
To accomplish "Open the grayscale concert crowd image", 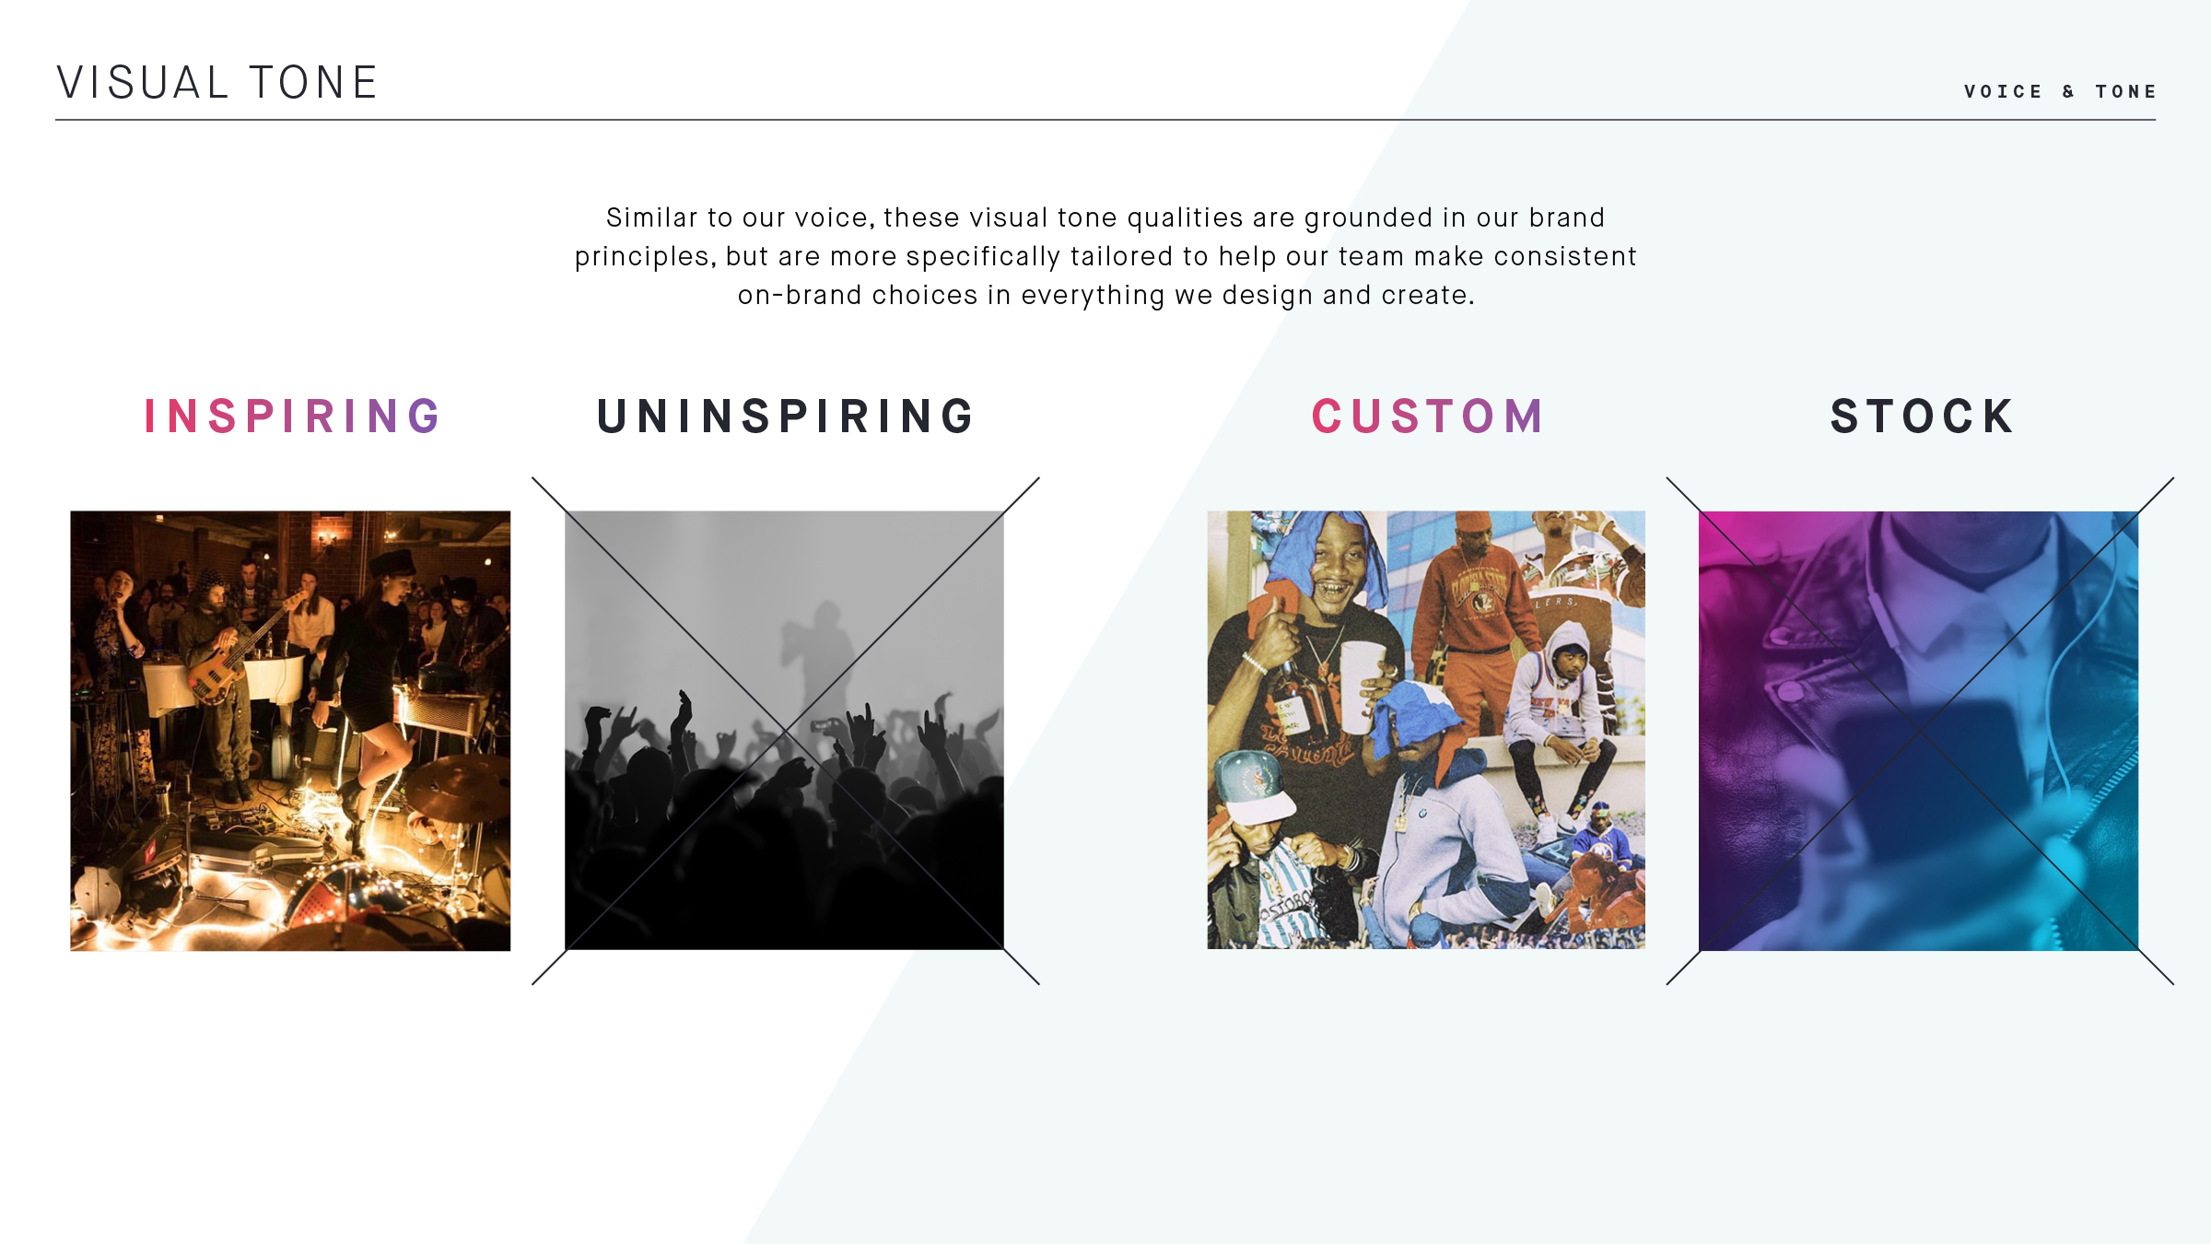I will coord(784,730).
